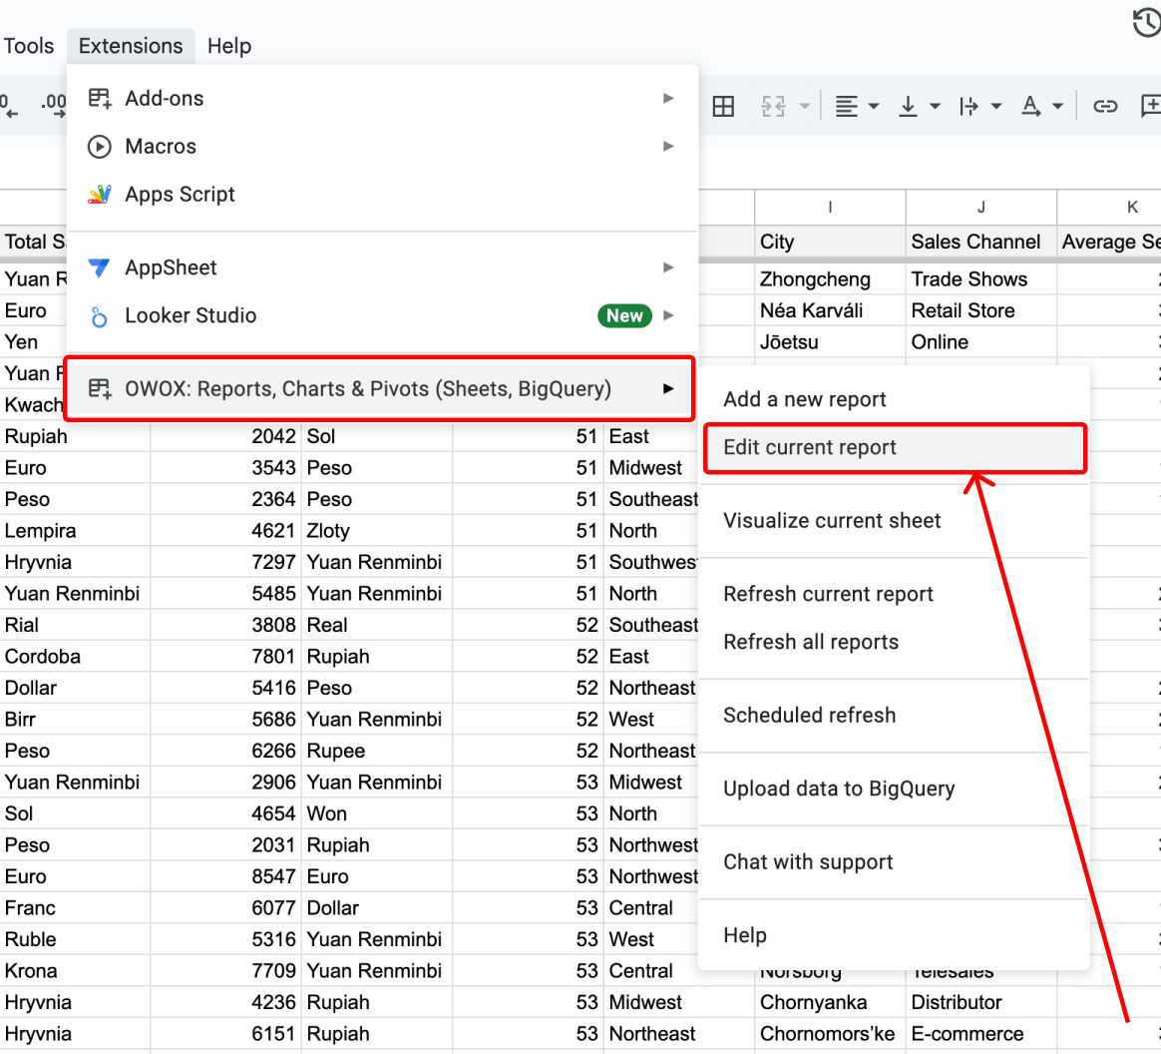The height and width of the screenshot is (1054, 1161).
Task: Open text wrapping dropdown arrow
Action: click(996, 107)
